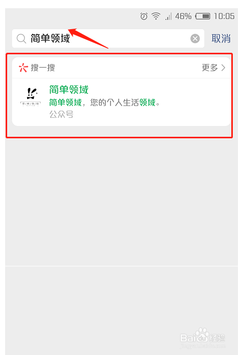240x355 pixels.
Task: Focus the search field containing 简单领域
Action: pyautogui.click(x=108, y=38)
